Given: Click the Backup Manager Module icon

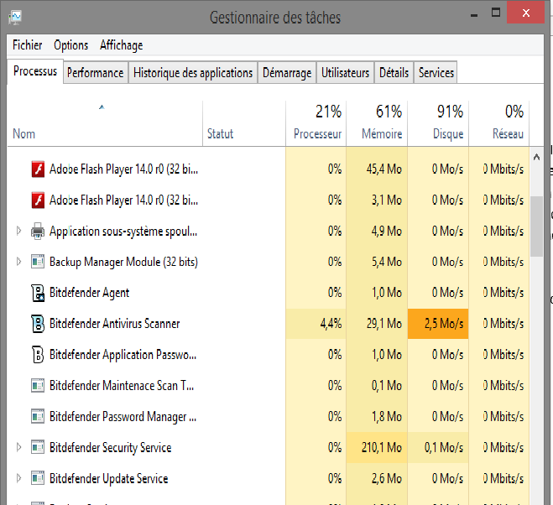Looking at the screenshot, I should pos(38,262).
